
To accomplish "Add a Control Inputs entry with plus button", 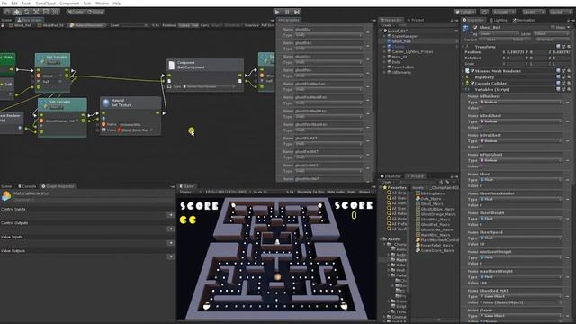I will (171, 215).
